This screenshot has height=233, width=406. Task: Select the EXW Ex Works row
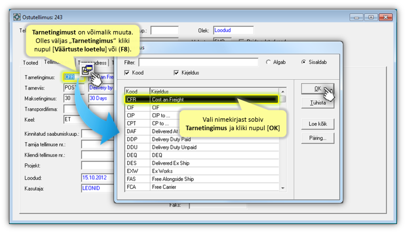202,171
